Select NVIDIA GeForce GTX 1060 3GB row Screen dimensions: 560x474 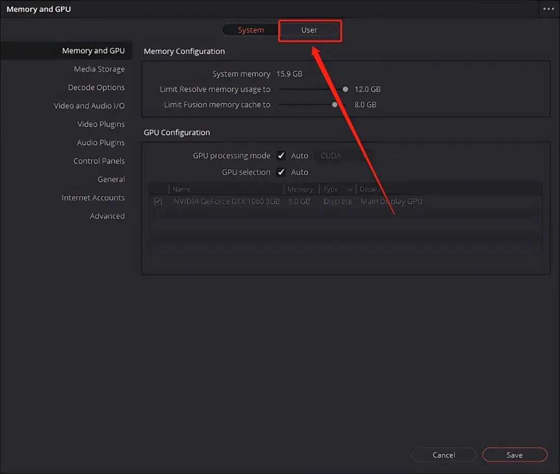(x=346, y=201)
